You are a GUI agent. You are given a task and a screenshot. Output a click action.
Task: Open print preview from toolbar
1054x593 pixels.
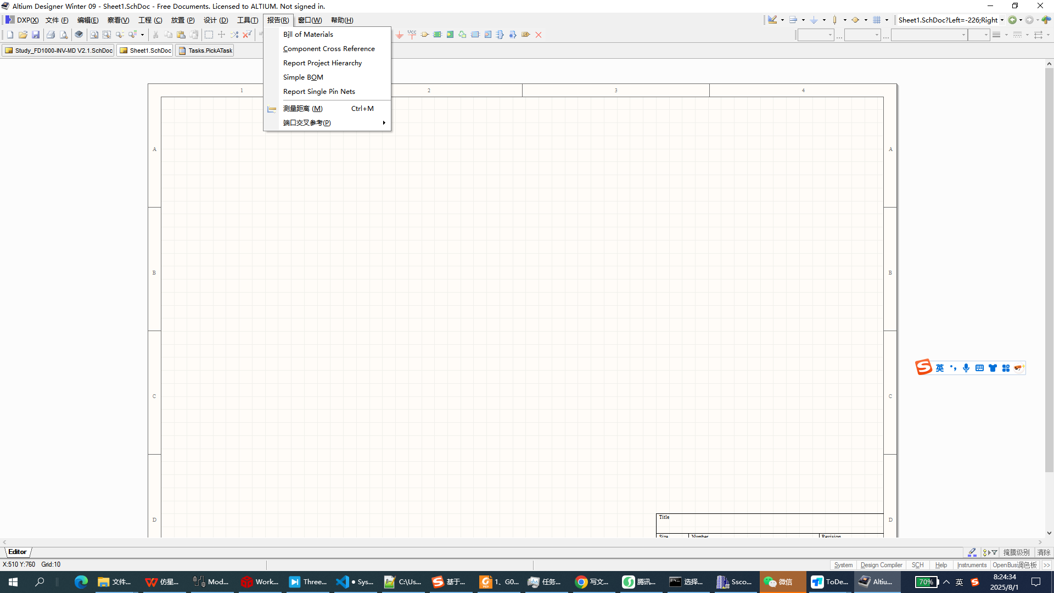64,35
